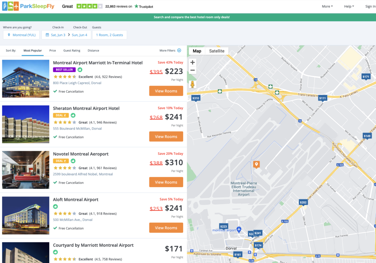The width and height of the screenshot is (376, 263).
Task: Sort results by Price
Action: 53,50
